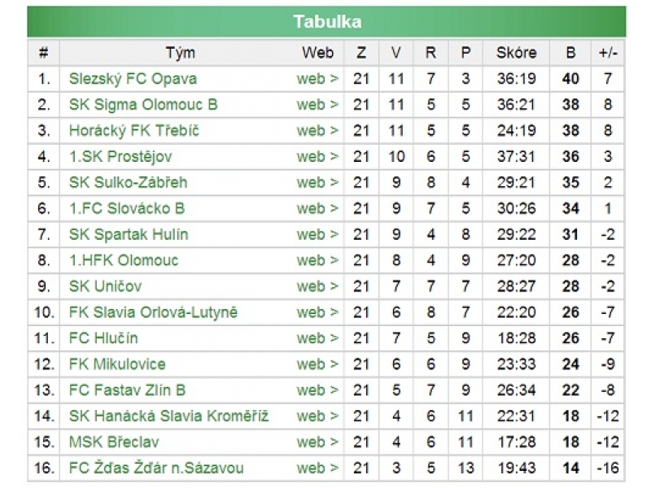The image size is (651, 488).
Task: Open SK Hanácká Slavia Kroměříž team link
Action: click(x=168, y=417)
